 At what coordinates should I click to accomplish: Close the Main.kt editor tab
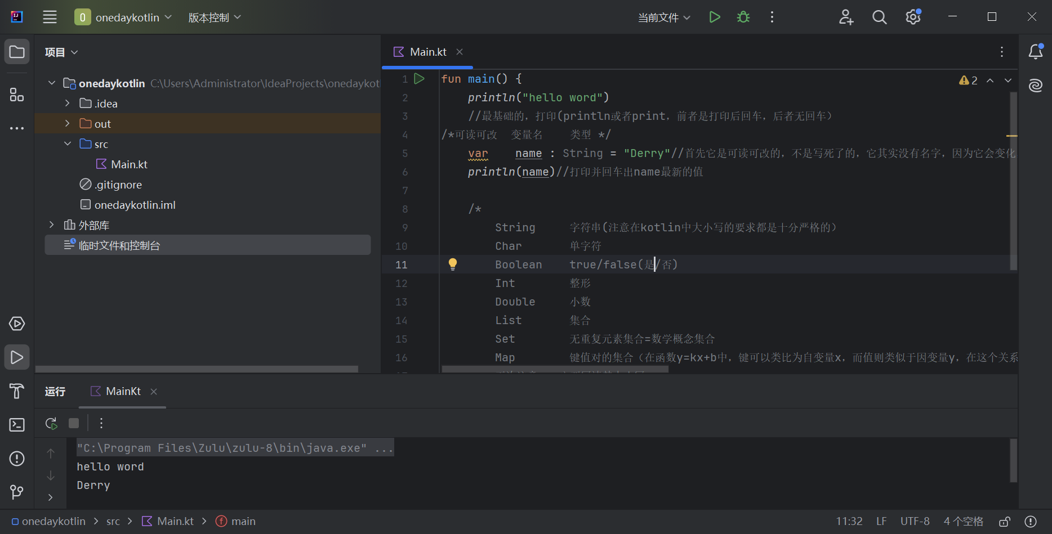[x=460, y=52]
